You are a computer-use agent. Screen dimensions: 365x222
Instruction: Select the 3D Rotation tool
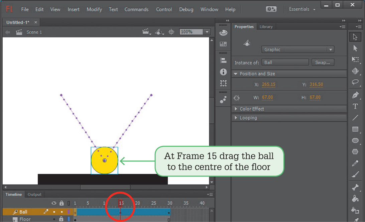click(355, 71)
